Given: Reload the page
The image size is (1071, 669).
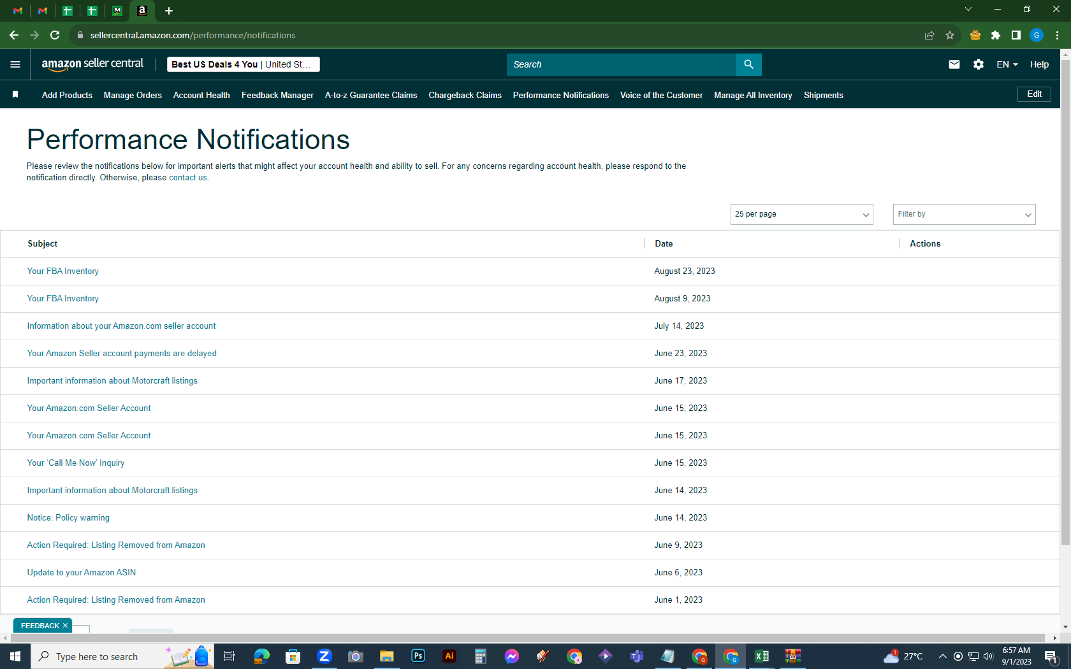Looking at the screenshot, I should click(55, 35).
